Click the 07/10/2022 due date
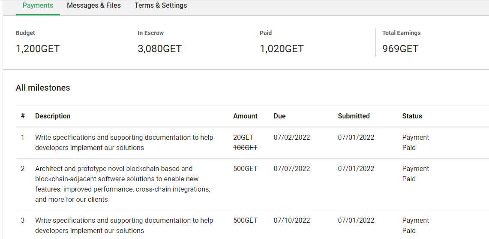 292,220
